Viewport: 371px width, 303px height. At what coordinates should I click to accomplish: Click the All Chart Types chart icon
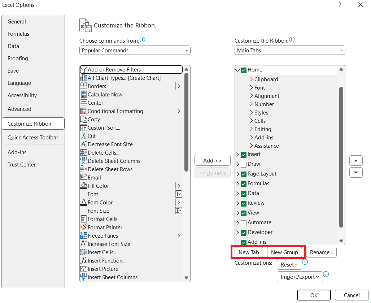coord(84,78)
